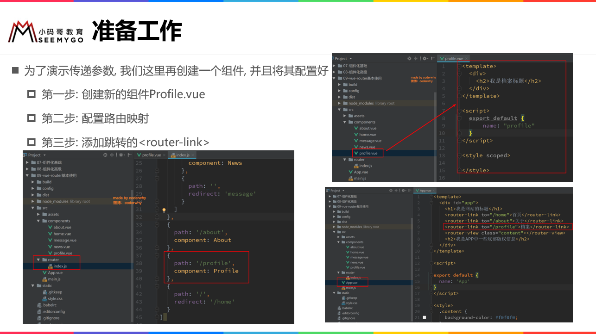Click slide bullet 第二步: 配置路由映射

(x=95, y=118)
